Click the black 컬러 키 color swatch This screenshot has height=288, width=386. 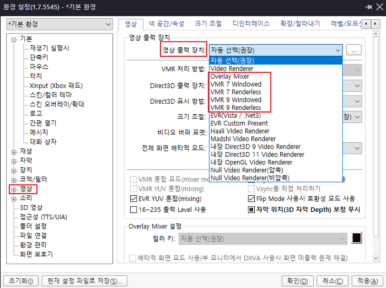pos(356,238)
